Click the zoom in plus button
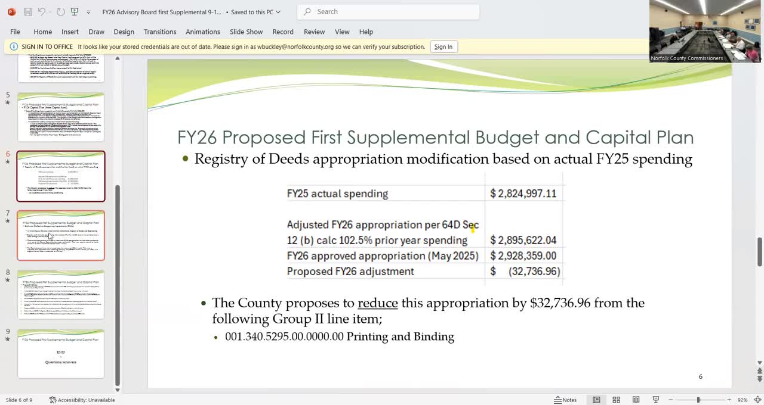 [729, 400]
